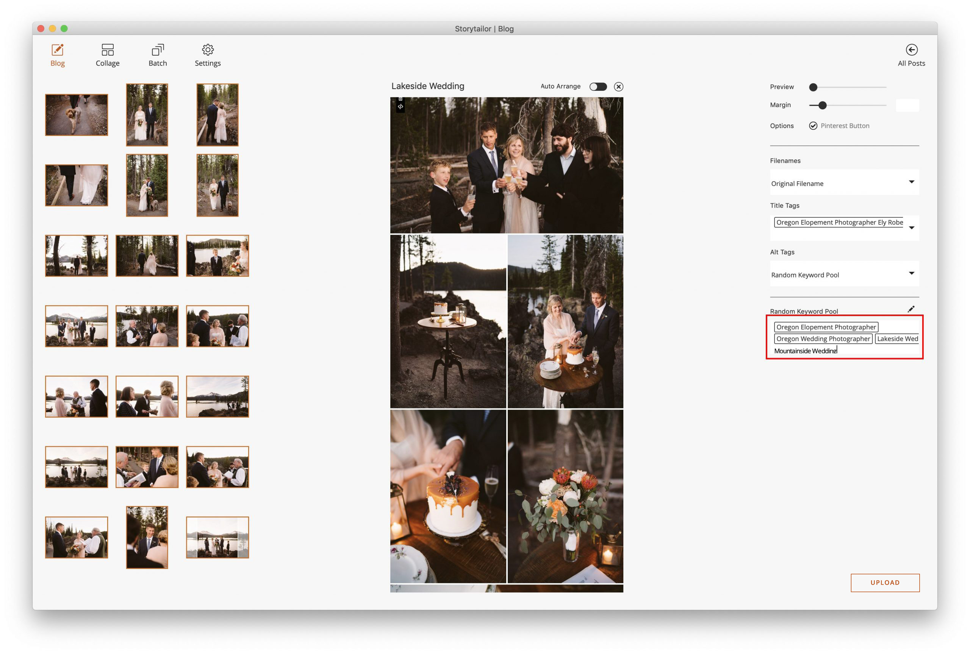The image size is (970, 653).
Task: Adjust the Preview slider handle
Action: point(813,87)
